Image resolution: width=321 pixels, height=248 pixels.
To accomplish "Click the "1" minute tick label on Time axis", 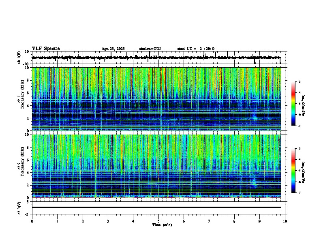I will click(57, 221).
